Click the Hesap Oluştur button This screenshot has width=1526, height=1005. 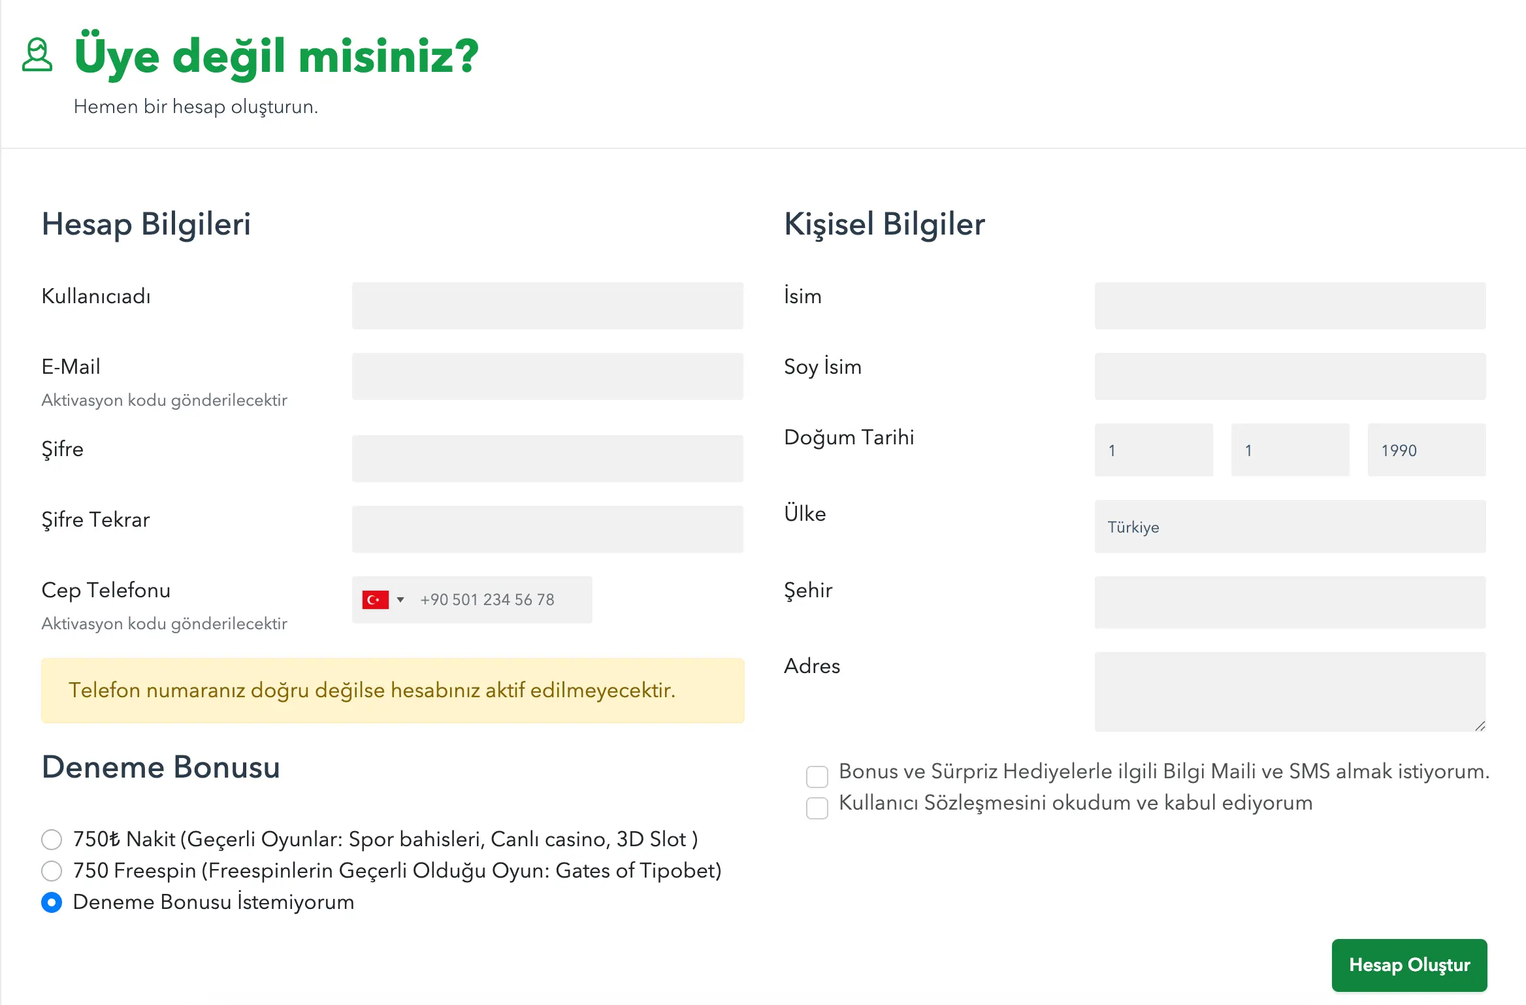pos(1409,964)
